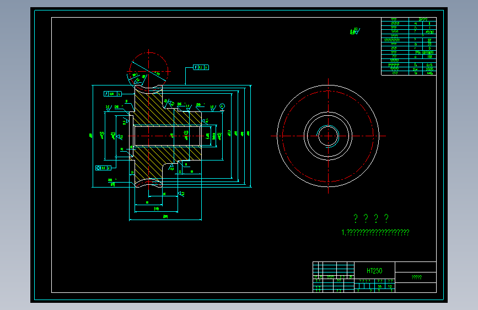Click the 36 cell in the title block
Screen dimensions: 478x310
point(379,286)
